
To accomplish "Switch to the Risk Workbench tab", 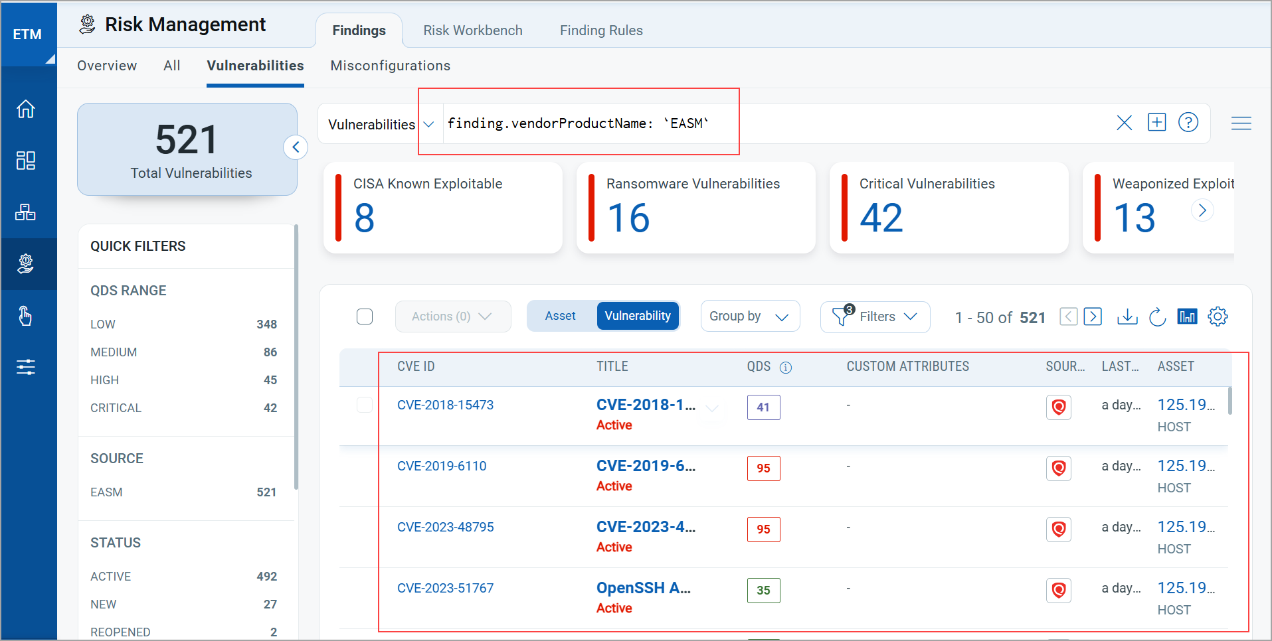I will pos(473,31).
